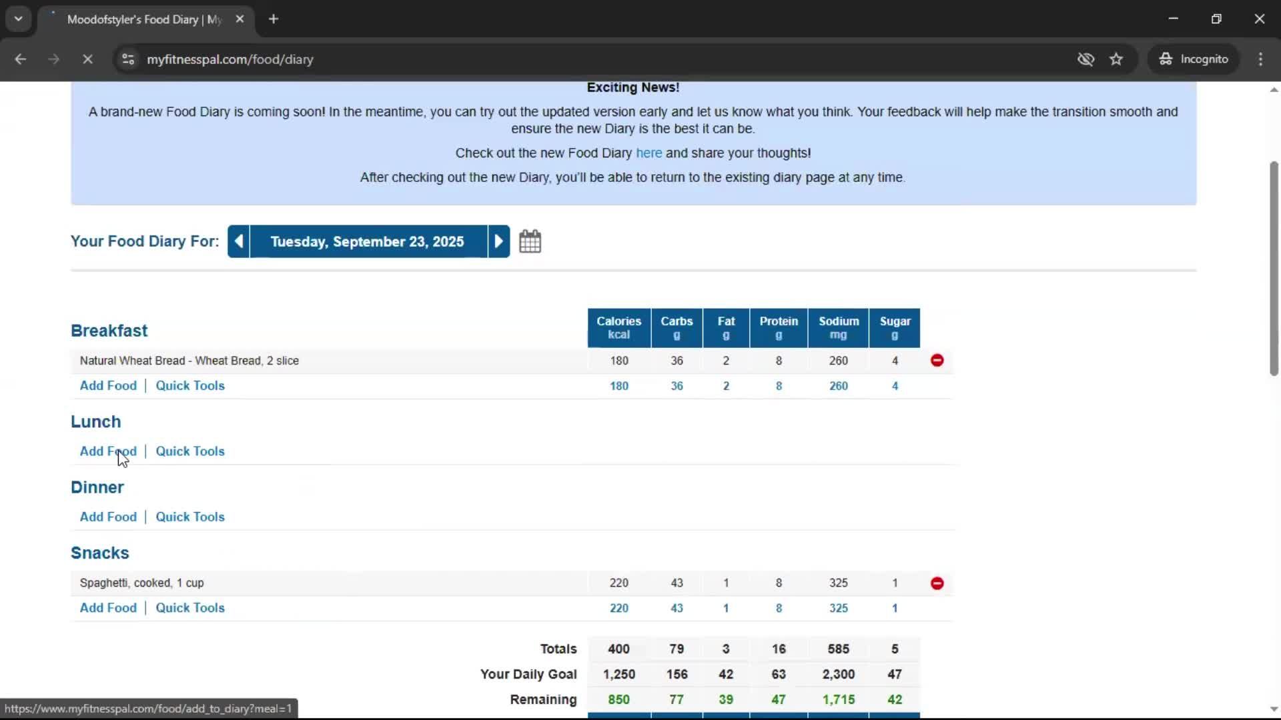1281x720 pixels.
Task: Click the 1,715 remaining sodium value
Action: pos(839,700)
